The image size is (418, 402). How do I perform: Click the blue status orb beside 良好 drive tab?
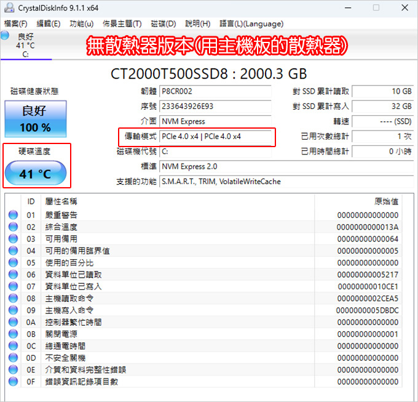click(x=5, y=35)
